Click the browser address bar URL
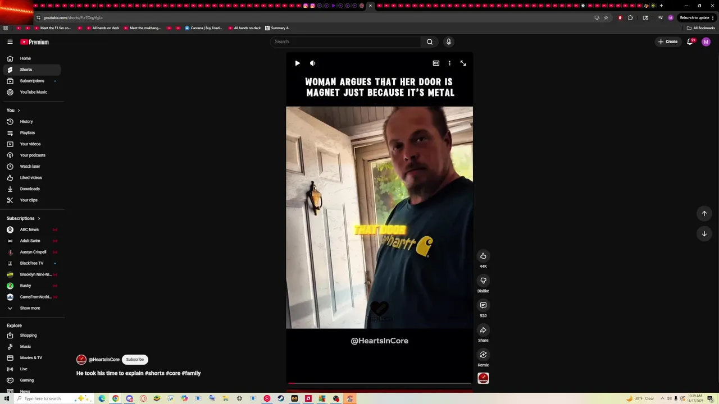This screenshot has height=404, width=719. click(73, 18)
